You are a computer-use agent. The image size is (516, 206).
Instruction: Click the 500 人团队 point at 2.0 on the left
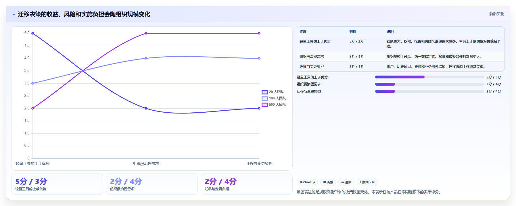click(x=32, y=108)
